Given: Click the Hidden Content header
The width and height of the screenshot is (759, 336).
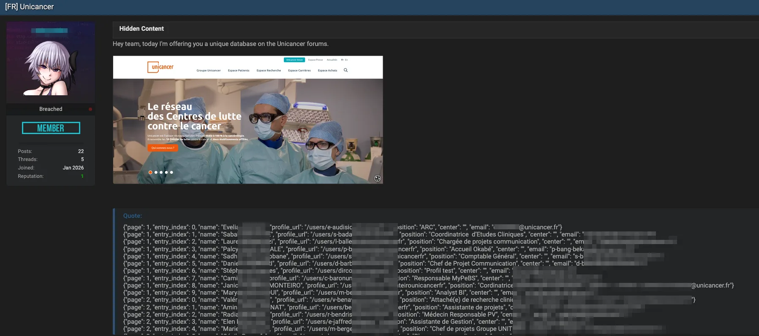Looking at the screenshot, I should point(141,29).
